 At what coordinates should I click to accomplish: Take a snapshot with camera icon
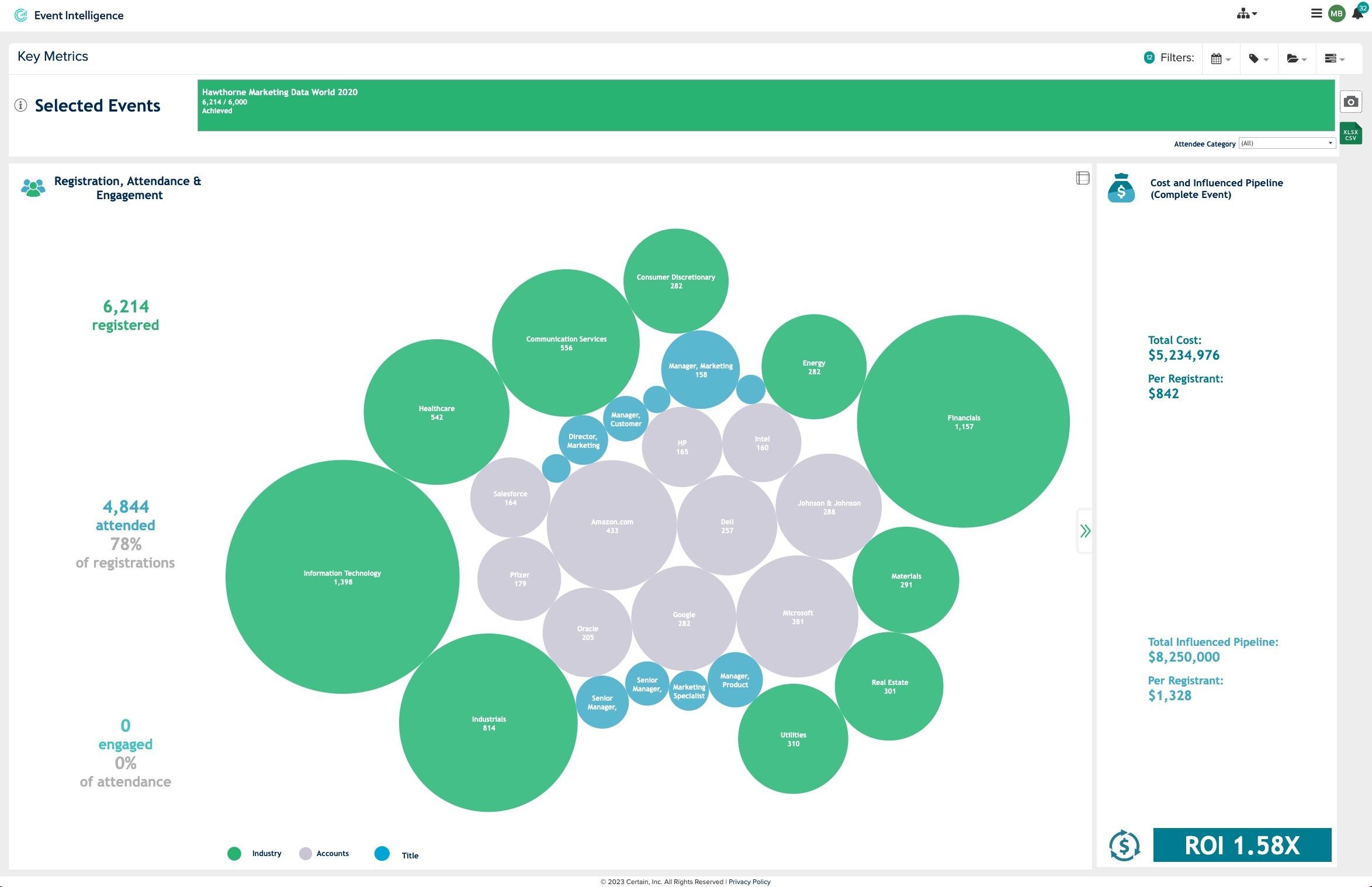(1350, 102)
